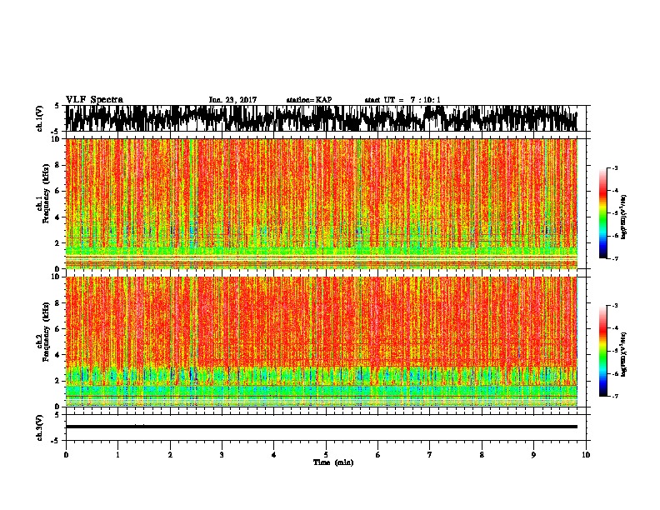Click the "9" minute tick on the time axis

(x=533, y=455)
